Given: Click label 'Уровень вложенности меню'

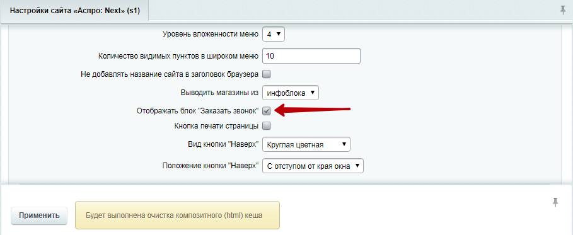Looking at the screenshot, I should click(210, 35).
